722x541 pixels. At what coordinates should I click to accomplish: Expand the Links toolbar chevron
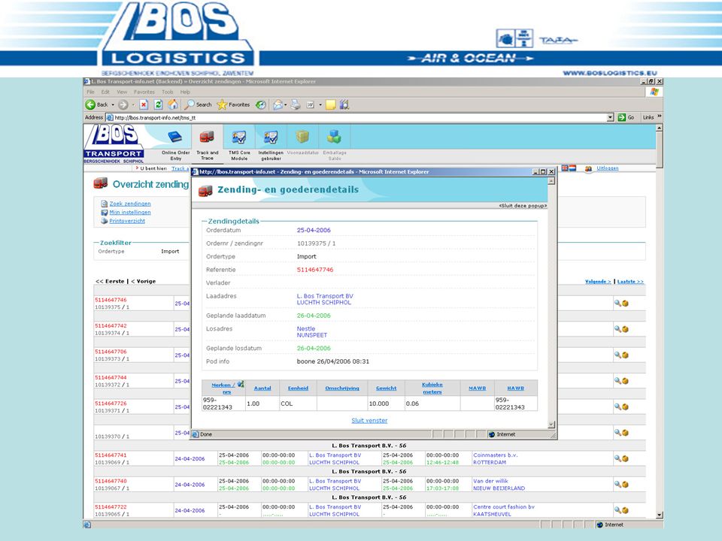[659, 117]
